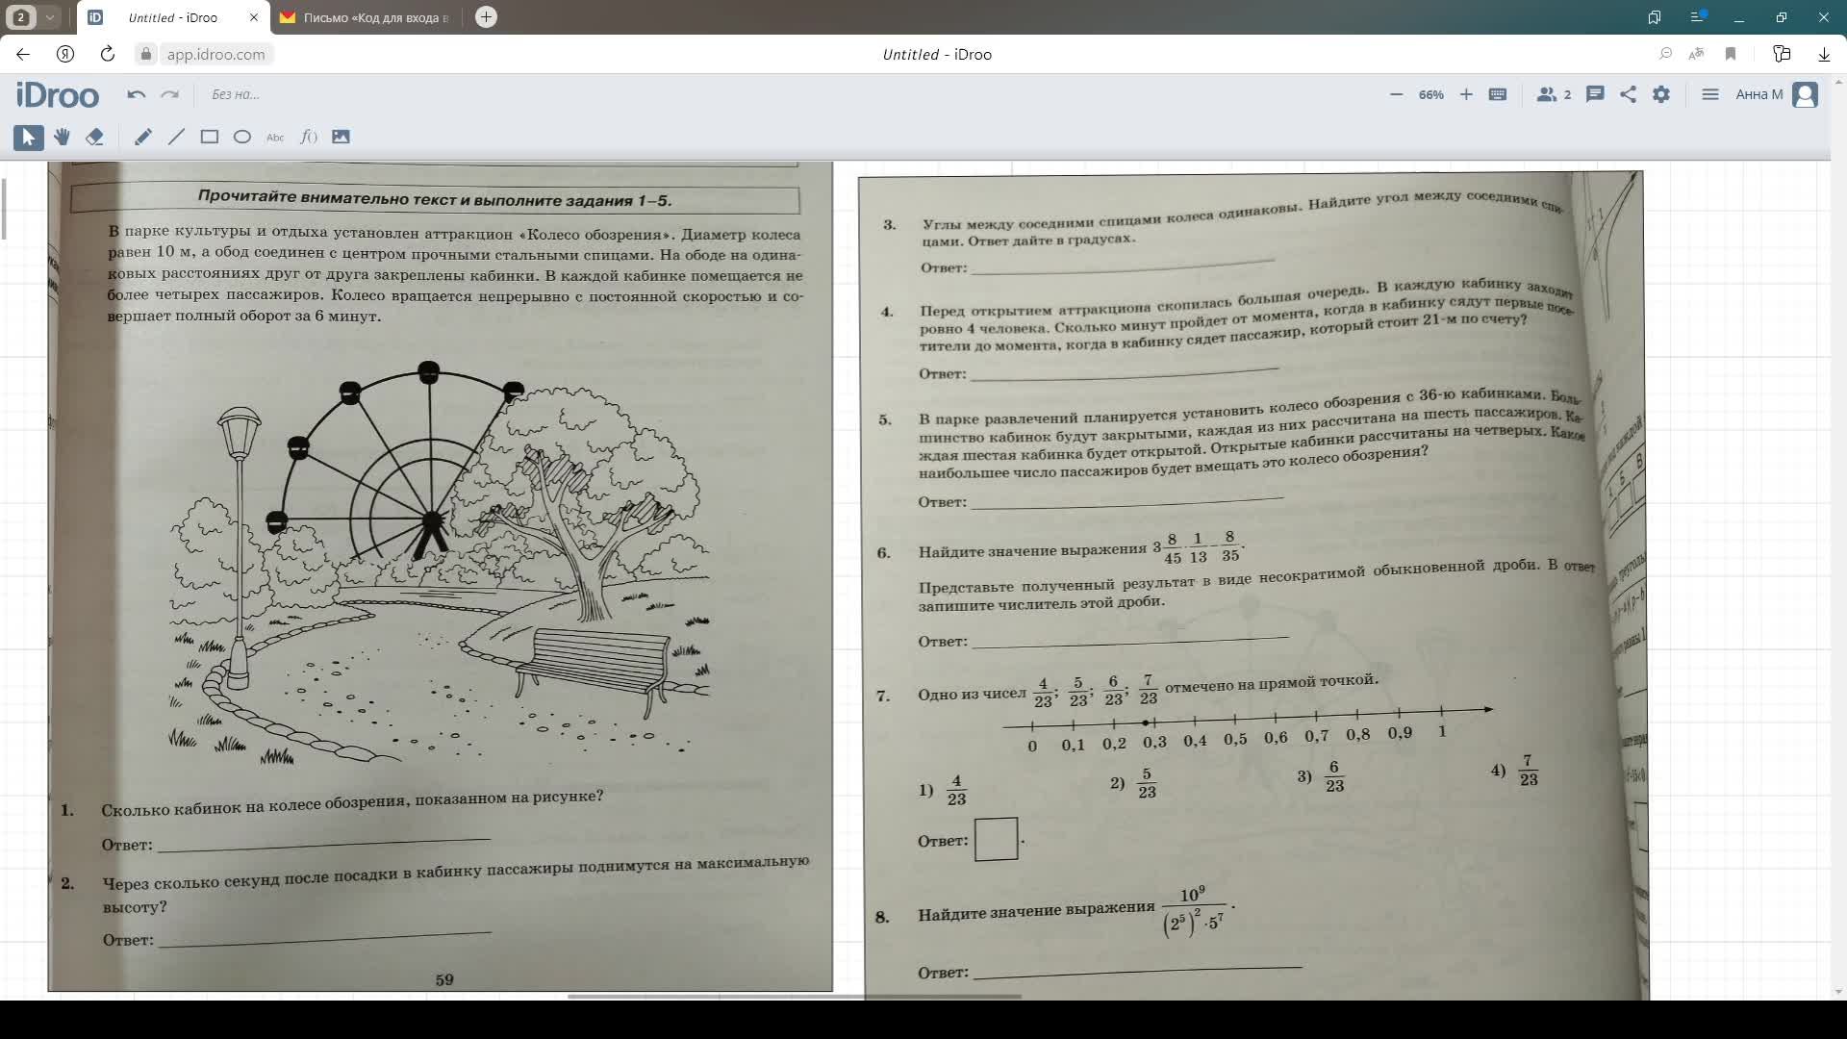This screenshot has height=1039, width=1847.
Task: Choose the straight Line tool
Action: [176, 137]
